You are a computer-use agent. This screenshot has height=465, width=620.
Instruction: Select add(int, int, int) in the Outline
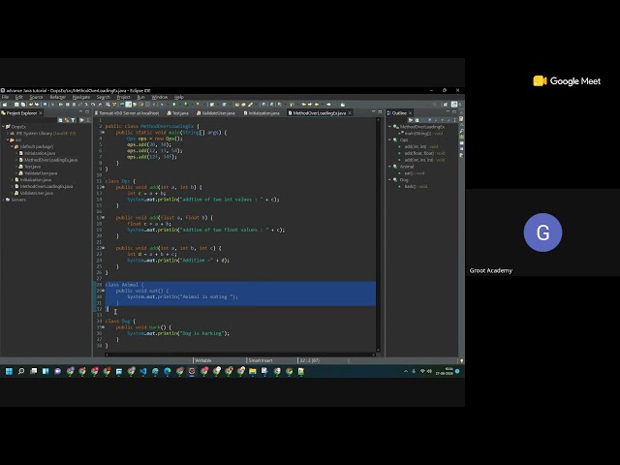coord(424,160)
